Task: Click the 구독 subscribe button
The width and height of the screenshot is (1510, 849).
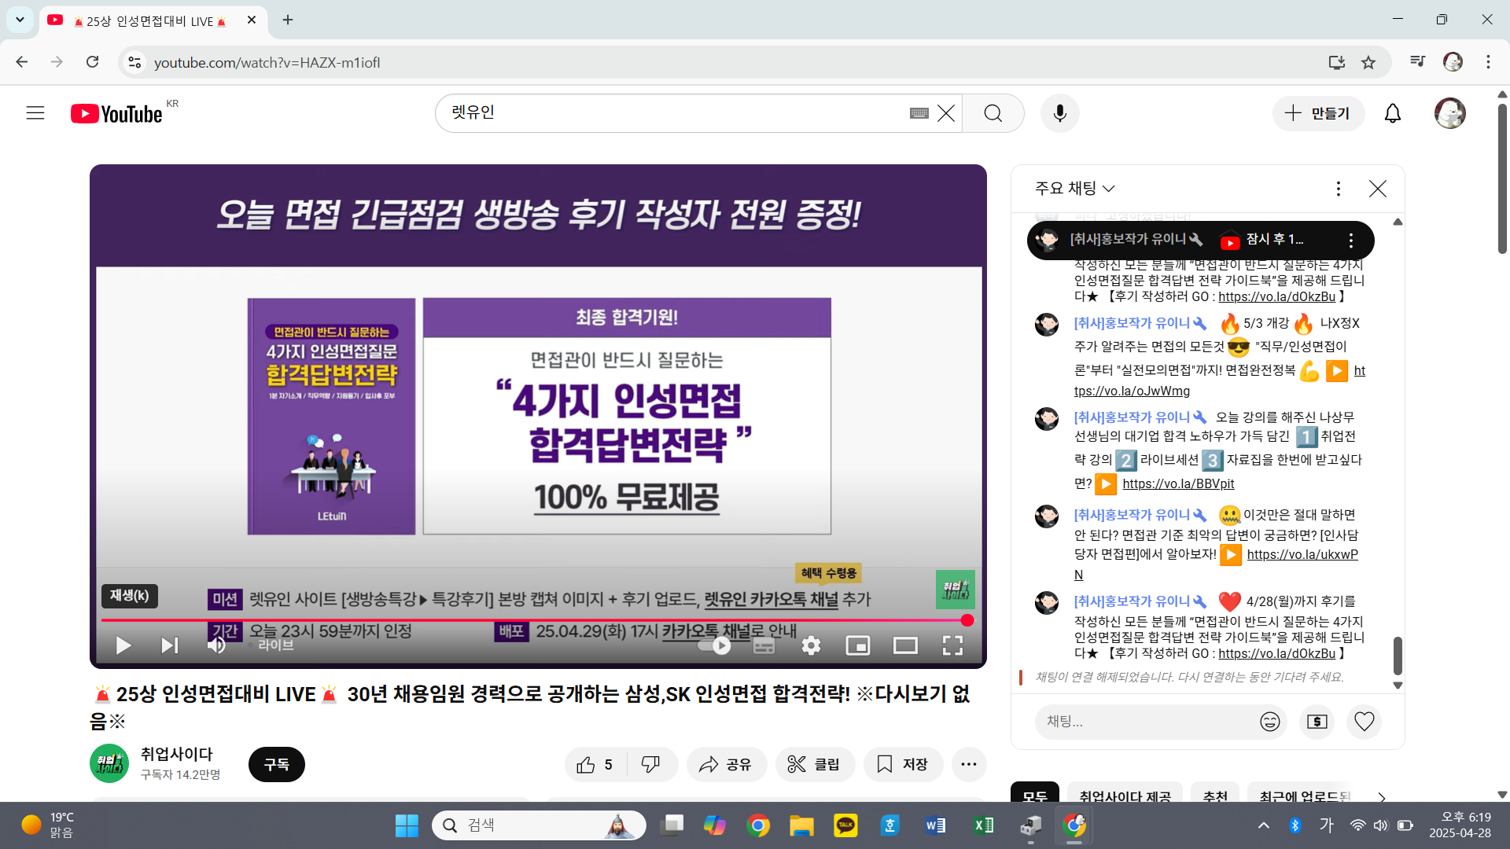Action: (x=276, y=764)
